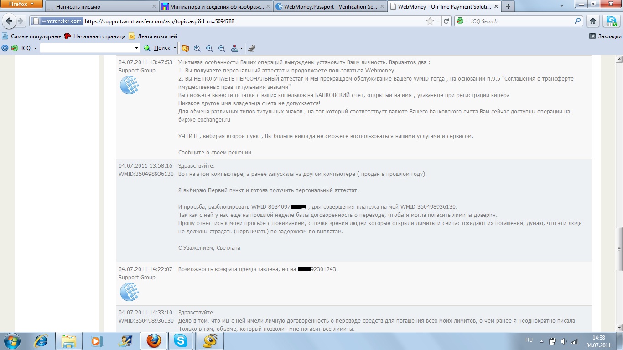Open Skype from the taskbar

(x=182, y=340)
